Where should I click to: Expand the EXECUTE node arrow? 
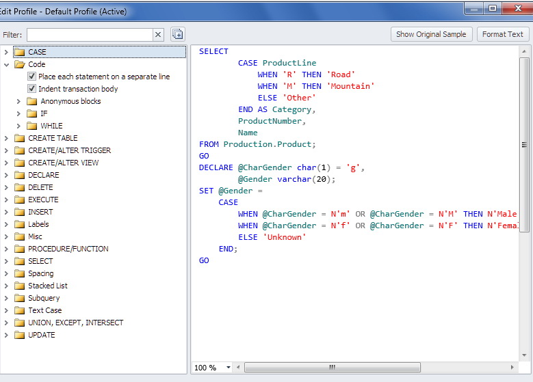6,200
